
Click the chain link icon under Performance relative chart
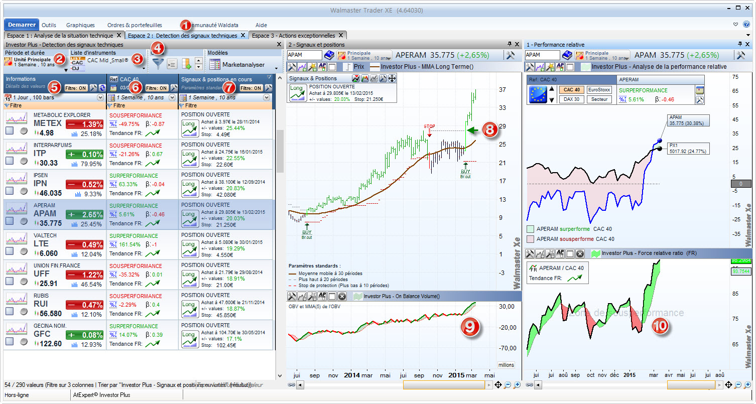tap(529, 385)
